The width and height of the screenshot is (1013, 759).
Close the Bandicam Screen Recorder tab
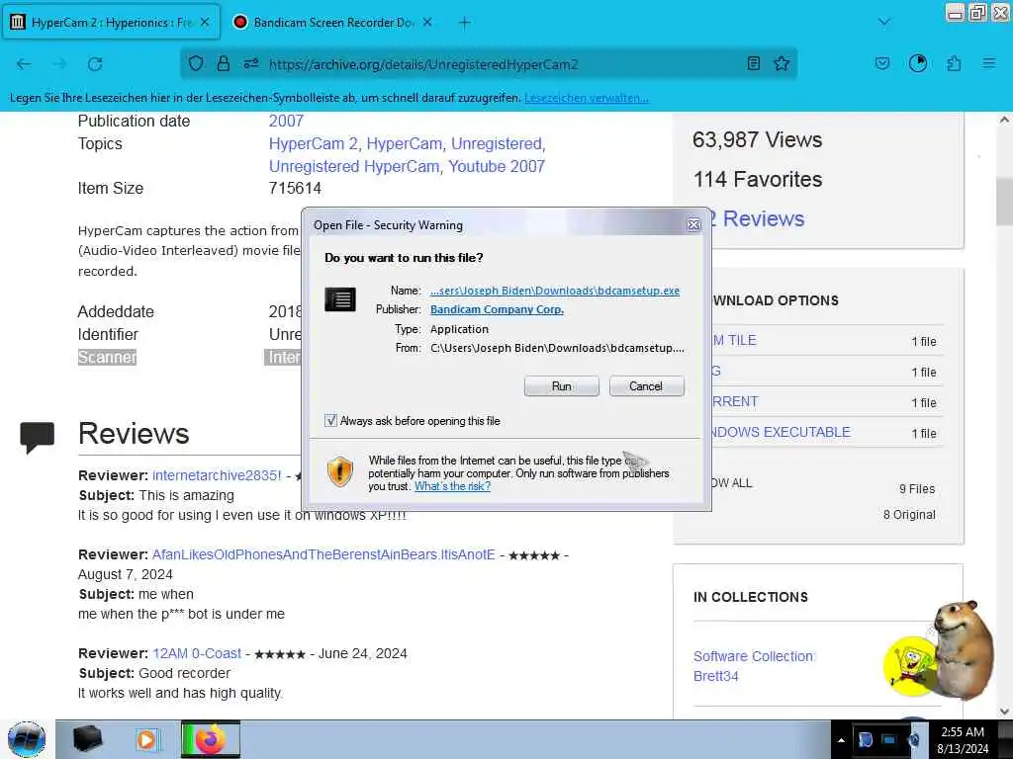(427, 22)
